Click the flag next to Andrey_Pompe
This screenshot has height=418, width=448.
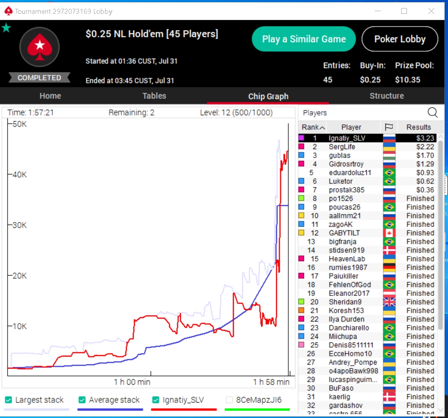(389, 362)
